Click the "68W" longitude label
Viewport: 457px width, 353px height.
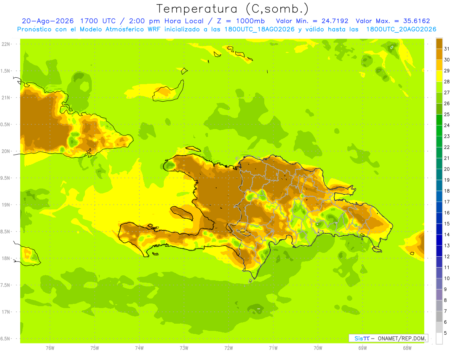click(x=407, y=348)
